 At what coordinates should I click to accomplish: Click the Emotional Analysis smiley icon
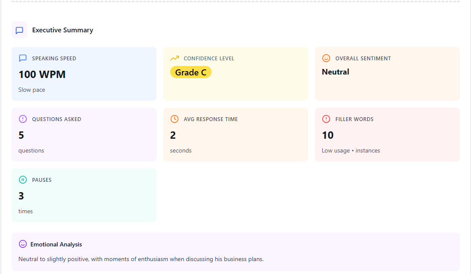click(23, 244)
